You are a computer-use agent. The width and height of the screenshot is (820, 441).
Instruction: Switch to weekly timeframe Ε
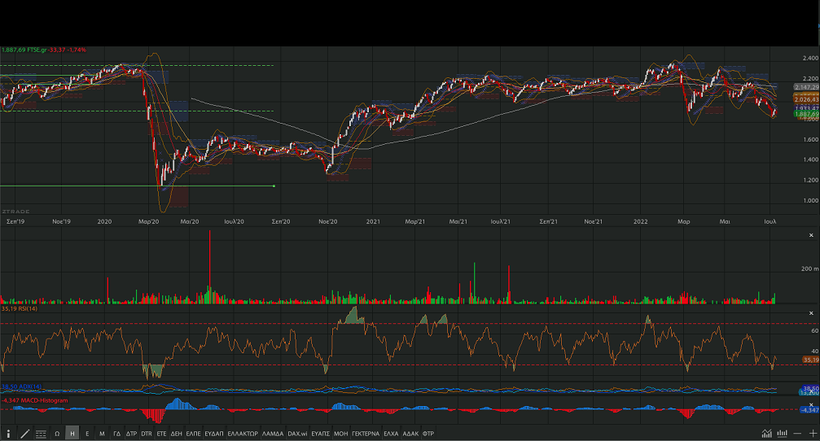pyautogui.click(x=87, y=434)
